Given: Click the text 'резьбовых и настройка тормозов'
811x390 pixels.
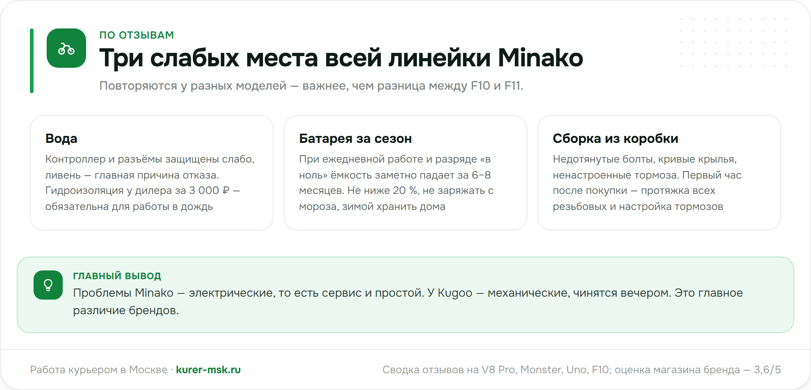Looking at the screenshot, I should (x=638, y=207).
